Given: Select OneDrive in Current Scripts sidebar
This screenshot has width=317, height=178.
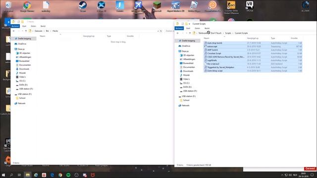Looking at the screenshot, I should click(x=186, y=46).
